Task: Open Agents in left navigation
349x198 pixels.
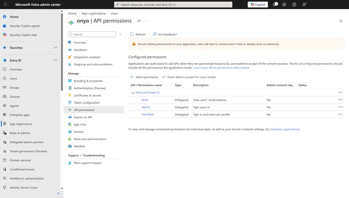Action: pos(14,106)
